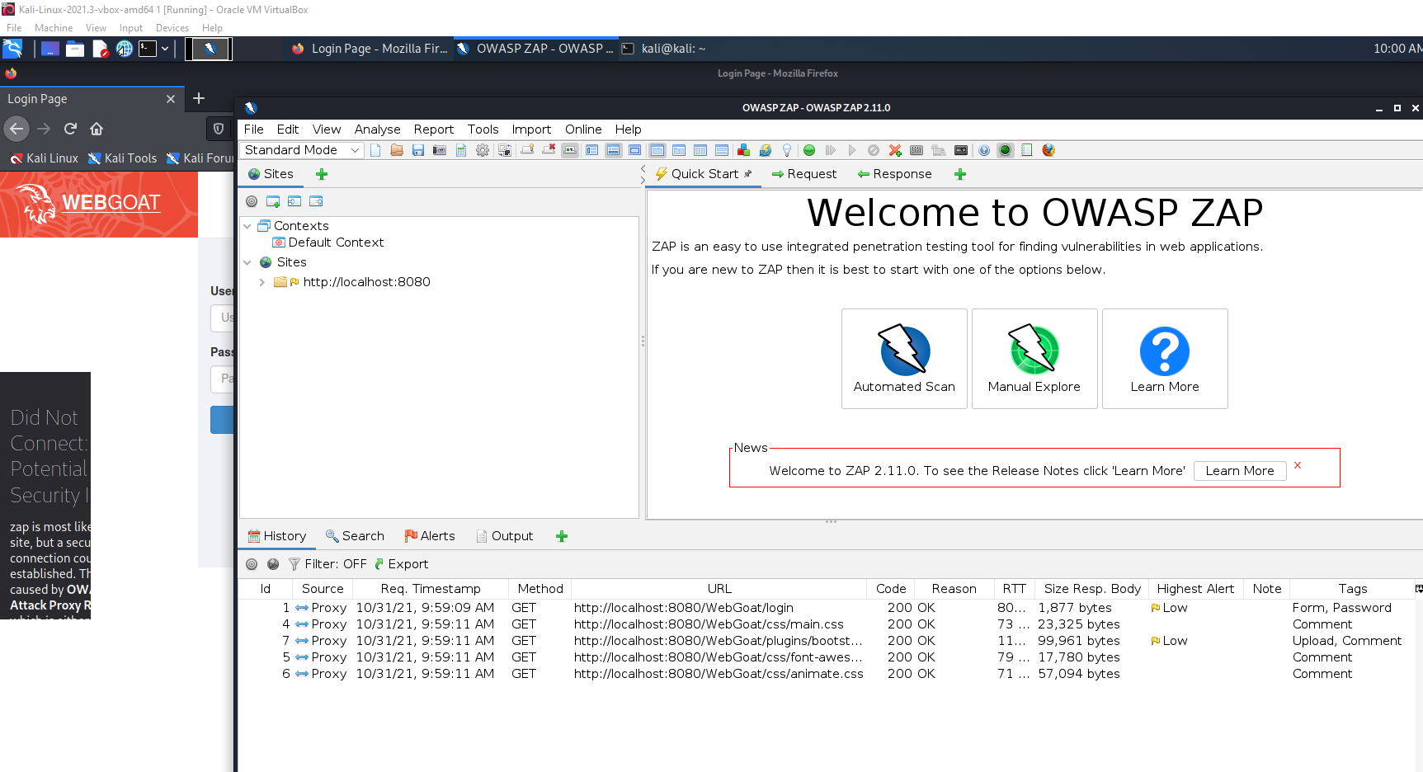Toggle Full layout icon in toolbar

tap(634, 150)
